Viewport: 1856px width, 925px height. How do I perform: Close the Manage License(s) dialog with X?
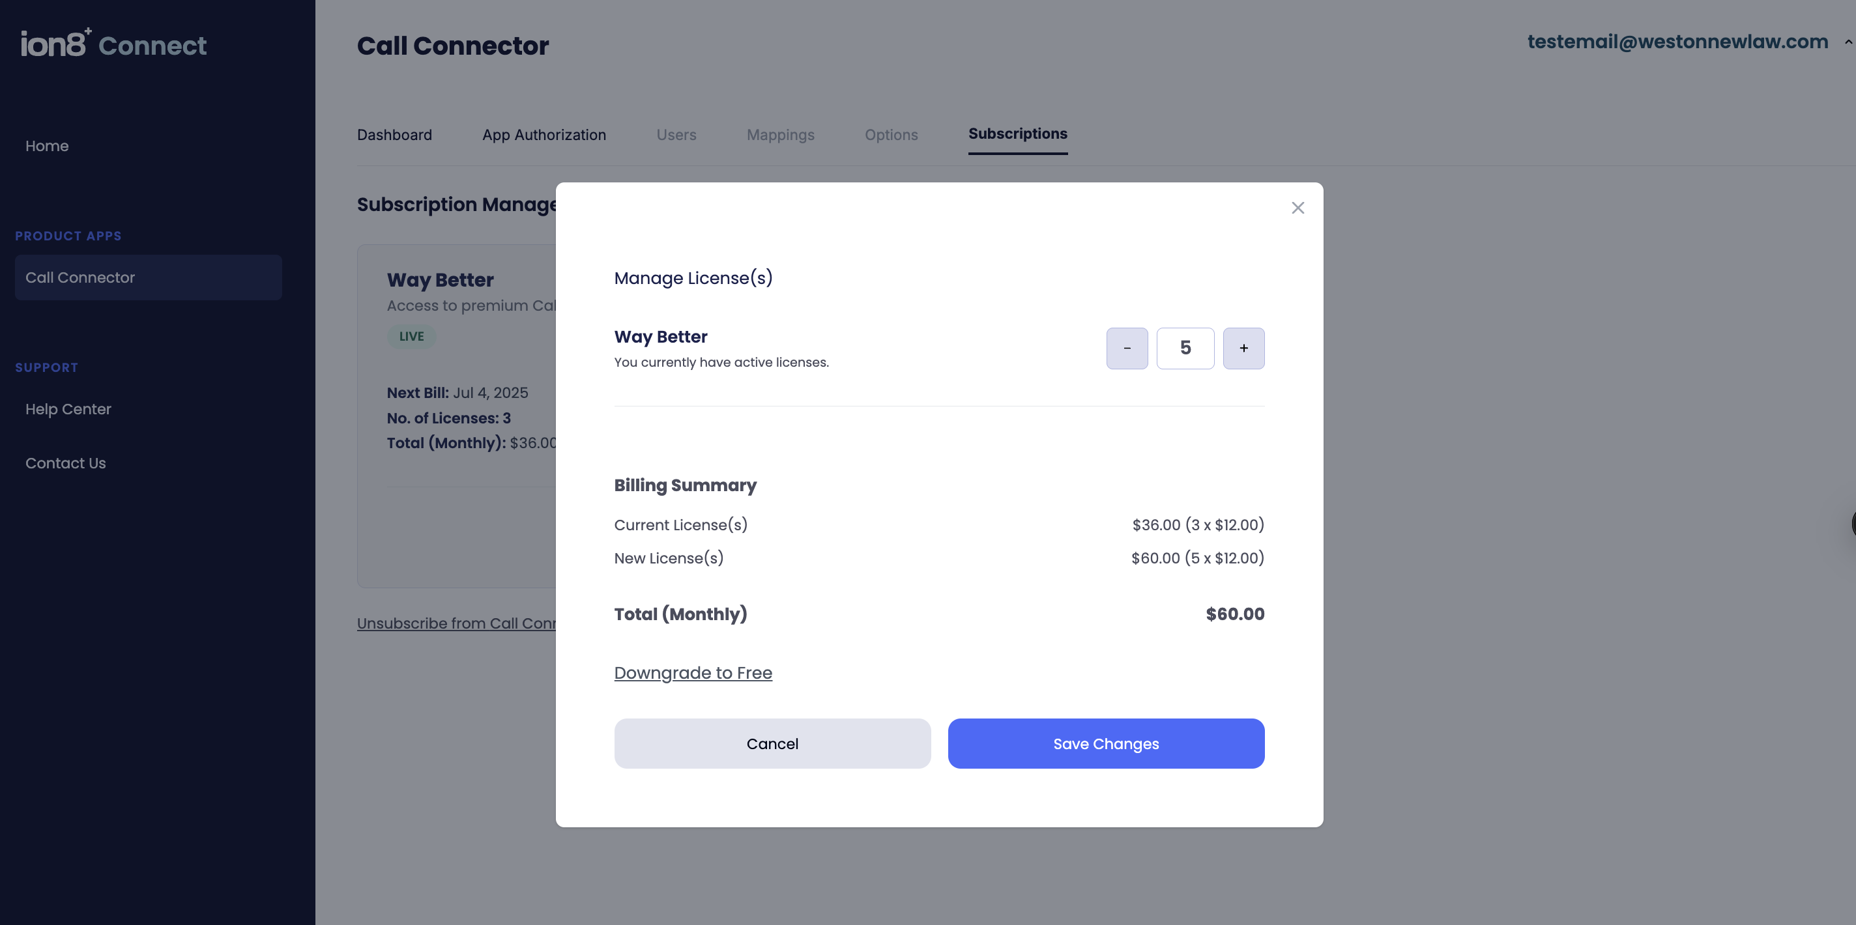[1298, 208]
